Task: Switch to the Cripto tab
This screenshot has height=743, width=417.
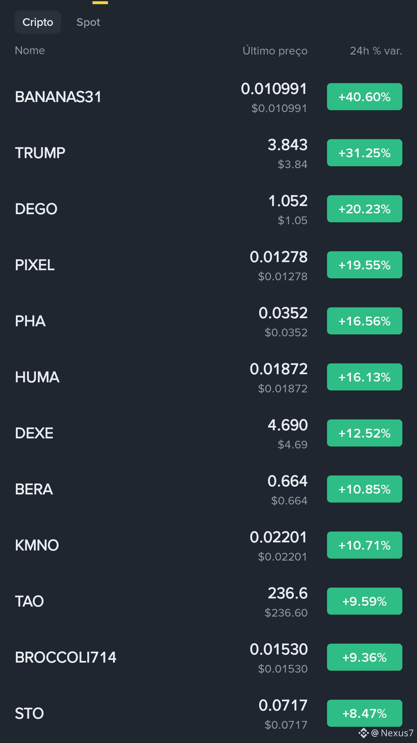Action: [38, 22]
